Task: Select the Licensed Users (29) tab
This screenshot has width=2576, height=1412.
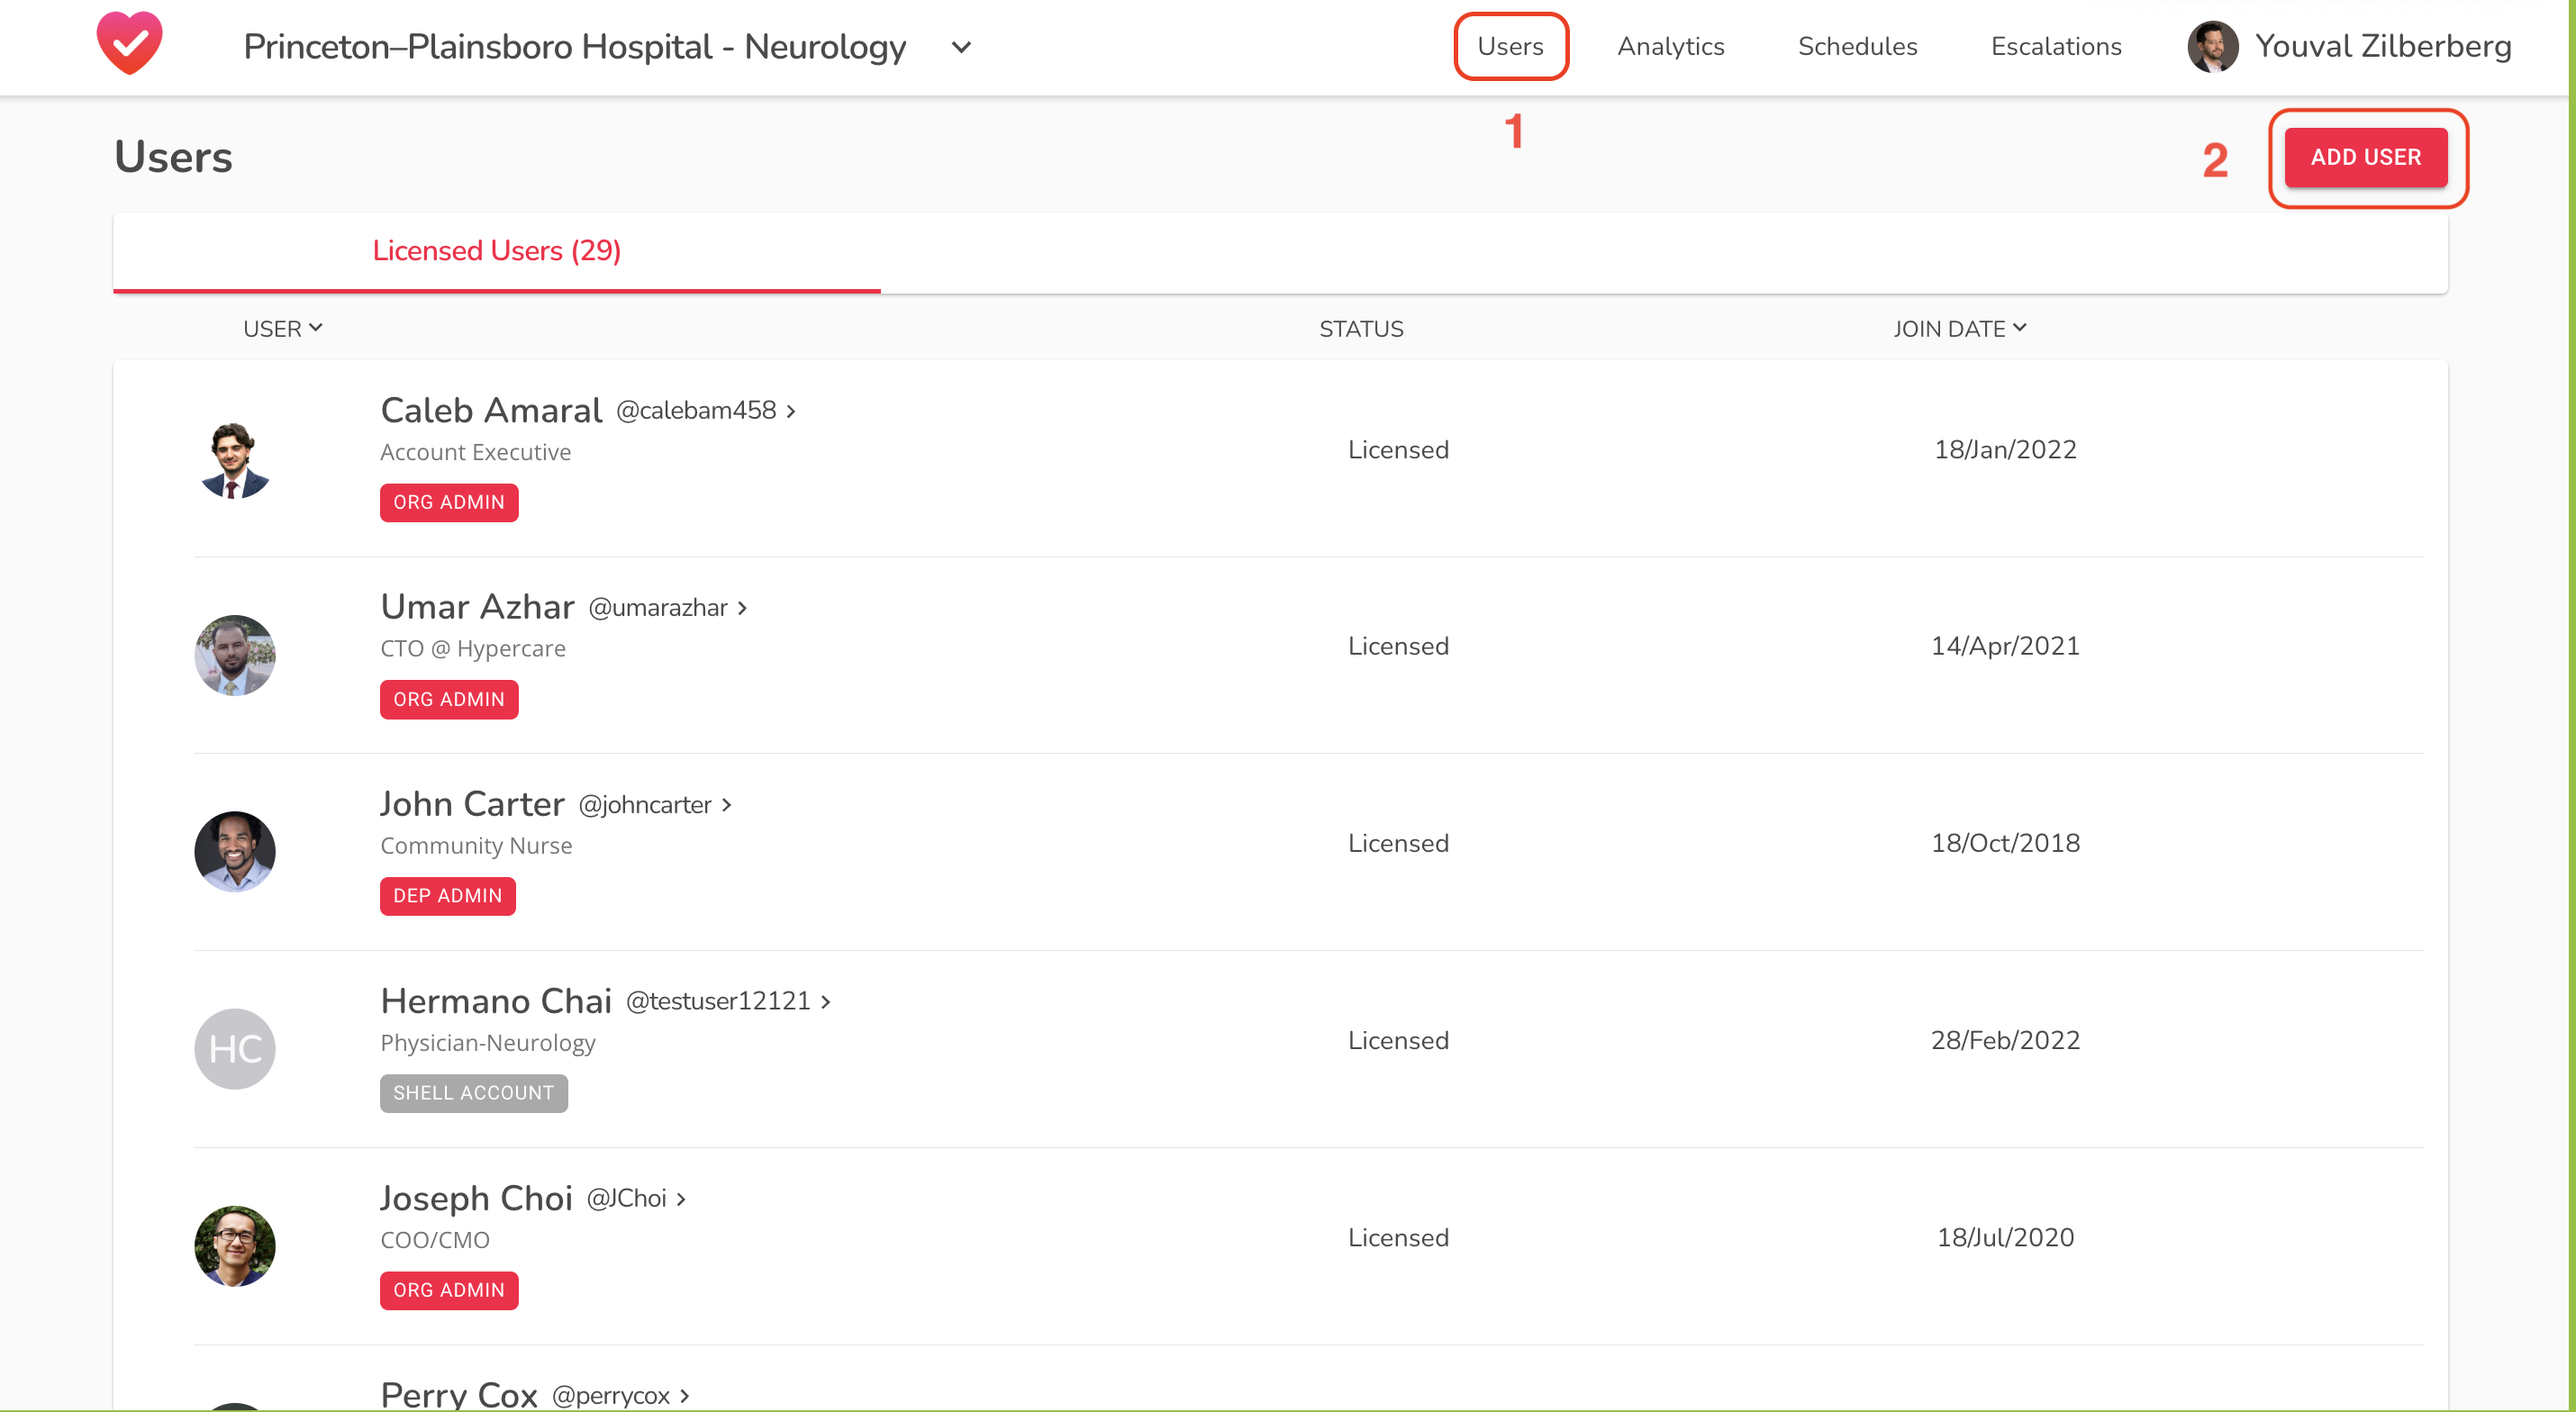Action: (x=497, y=251)
